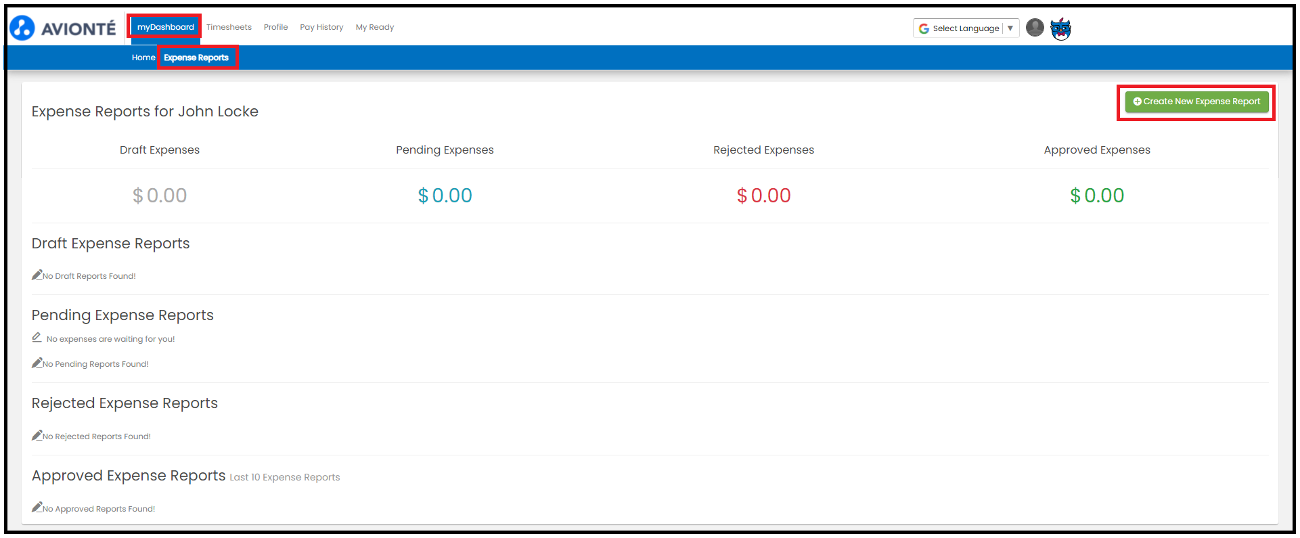Click the Avionté logo
Image resolution: width=1300 pixels, height=538 pixels.
(x=63, y=28)
